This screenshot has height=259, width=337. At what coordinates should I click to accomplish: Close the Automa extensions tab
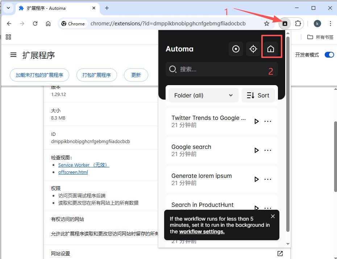click(94, 8)
